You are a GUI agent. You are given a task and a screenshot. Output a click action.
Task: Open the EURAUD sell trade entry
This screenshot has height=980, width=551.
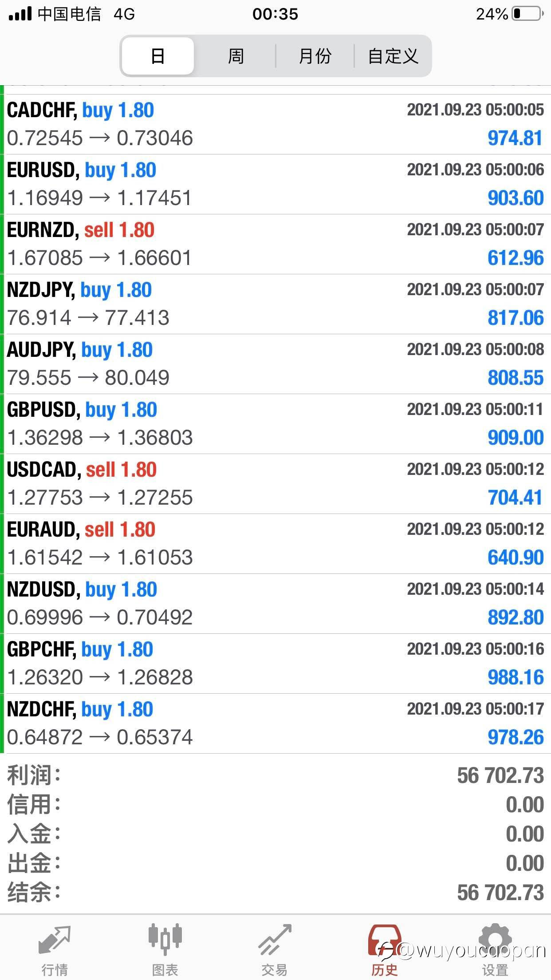pos(275,544)
